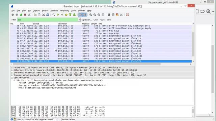Close this capture file (X icon)
This screenshot has width=216, height=121.
44,15
